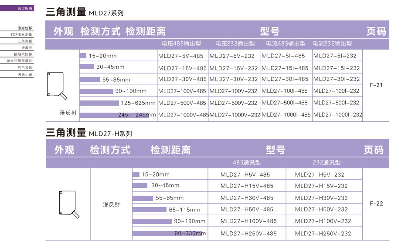Open 激光纠偏 sidebar entry

point(25,74)
